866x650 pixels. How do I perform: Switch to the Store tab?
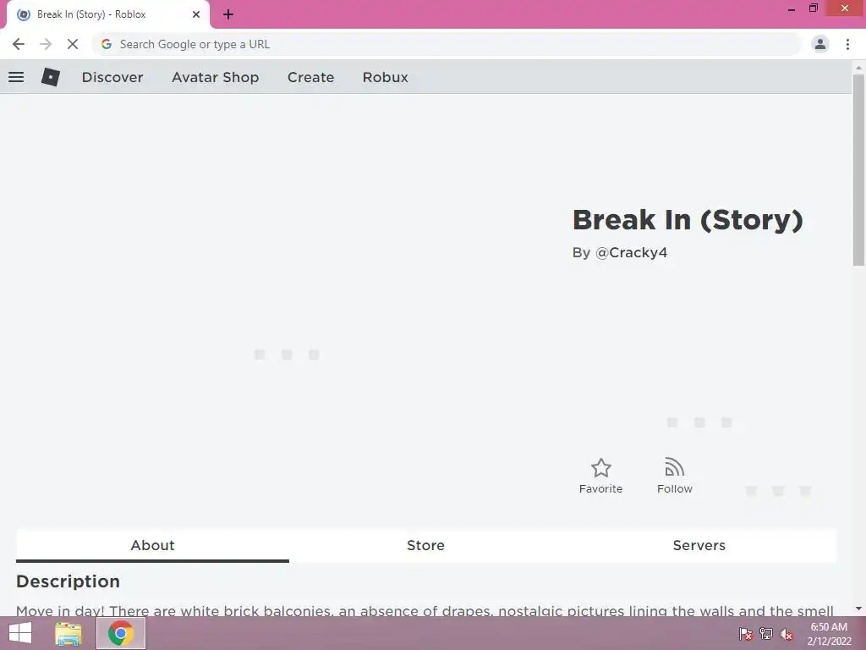pos(426,546)
